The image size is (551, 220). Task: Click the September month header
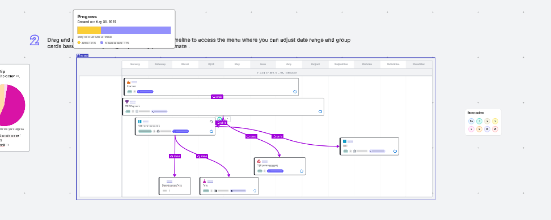[341, 64]
